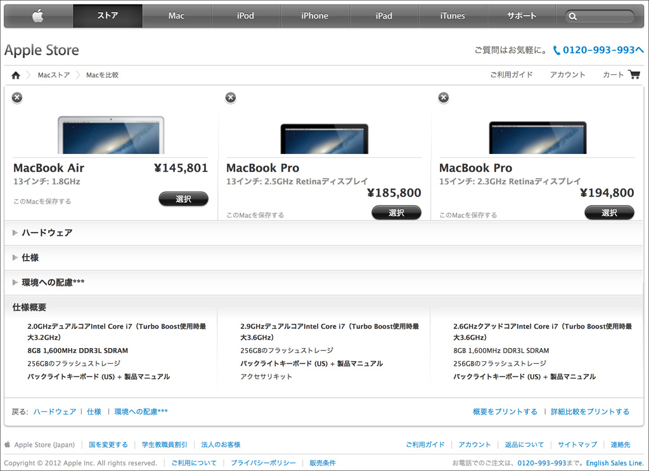Select the ¥185,800 MacBook Pro
This screenshot has width=649, height=471.
coord(397,213)
